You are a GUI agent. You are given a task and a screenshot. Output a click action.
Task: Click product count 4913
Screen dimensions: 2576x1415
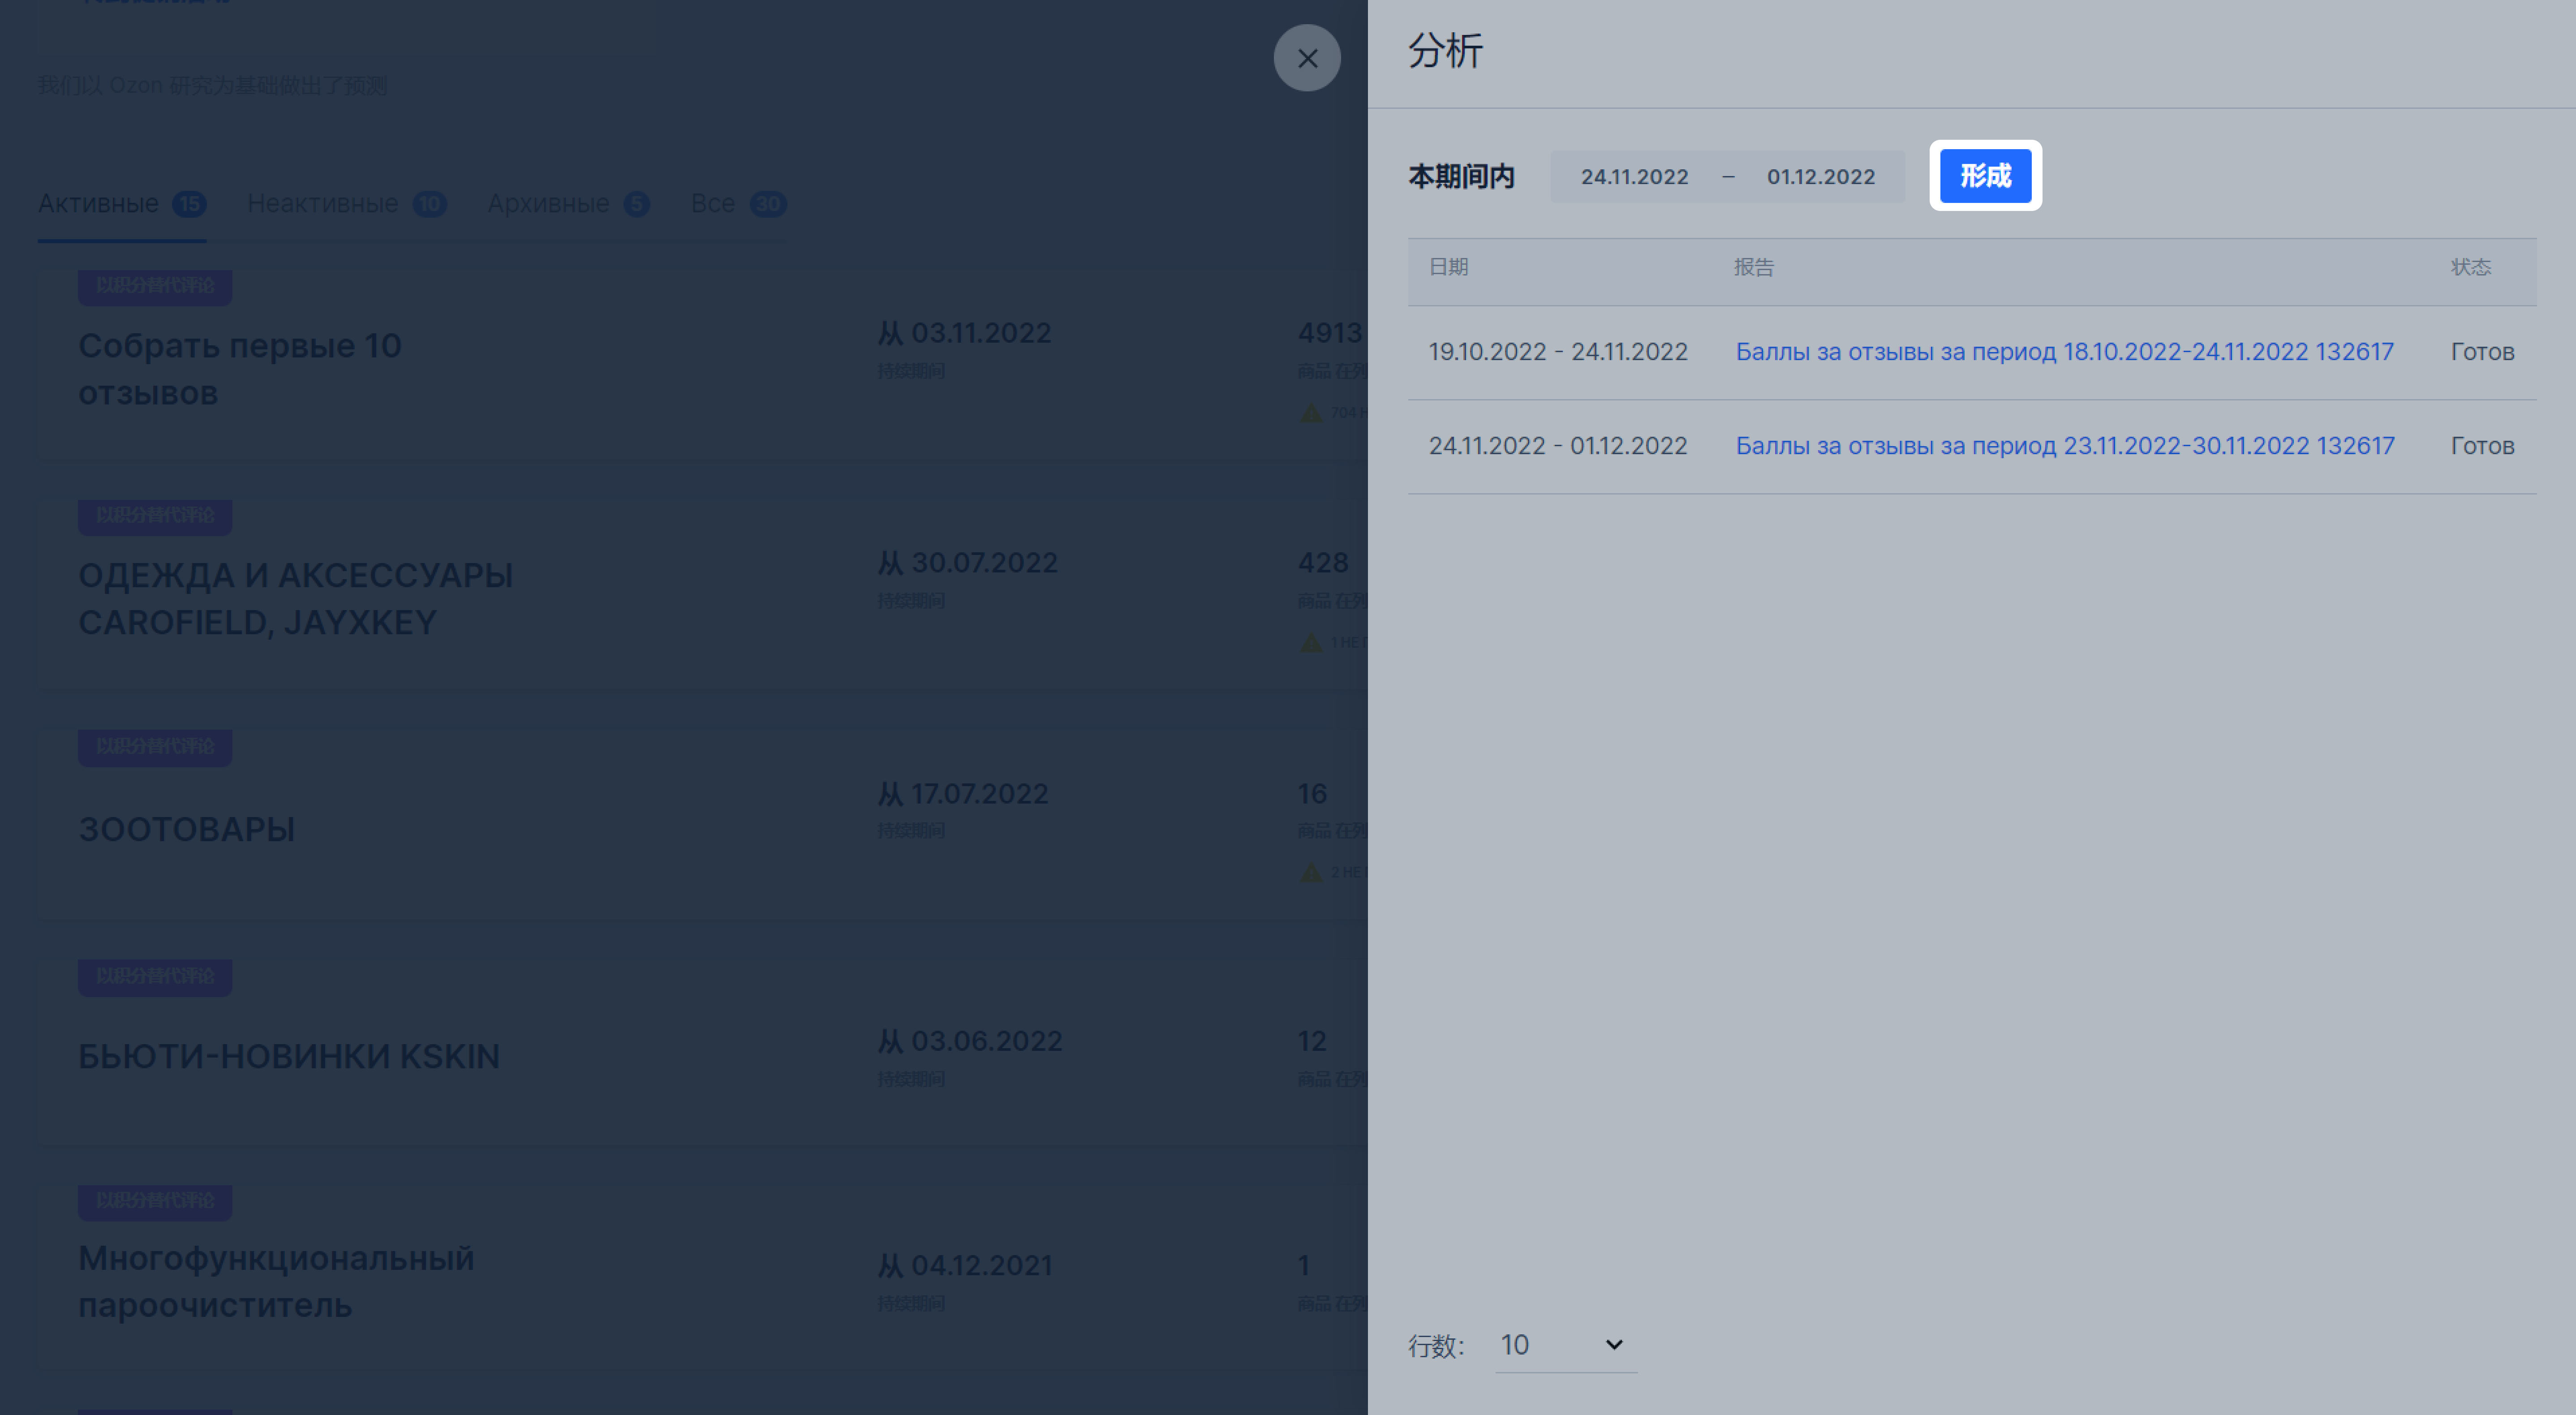click(x=1330, y=333)
